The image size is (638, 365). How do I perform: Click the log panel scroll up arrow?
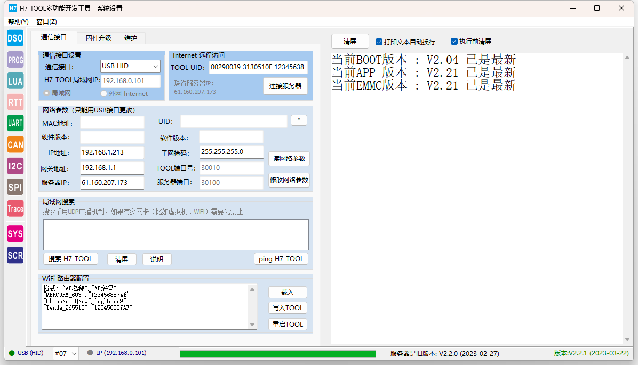pos(627,58)
